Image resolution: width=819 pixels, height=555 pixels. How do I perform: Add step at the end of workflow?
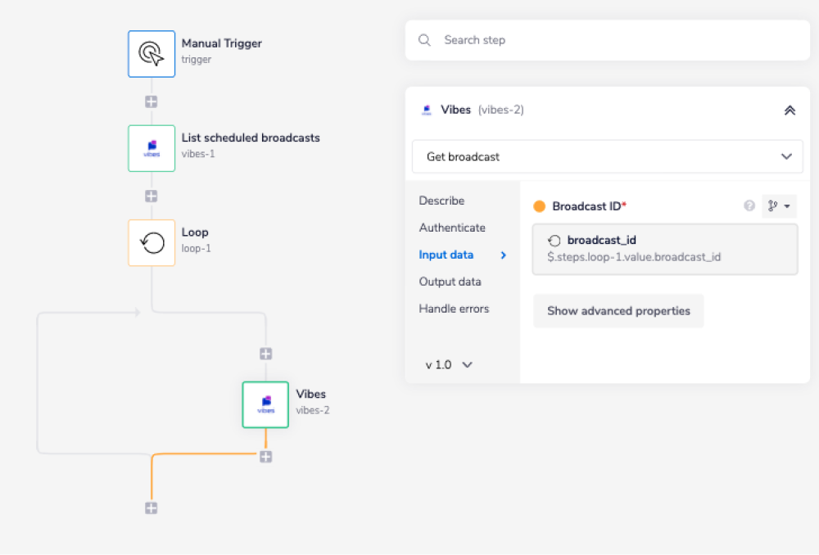coord(152,508)
